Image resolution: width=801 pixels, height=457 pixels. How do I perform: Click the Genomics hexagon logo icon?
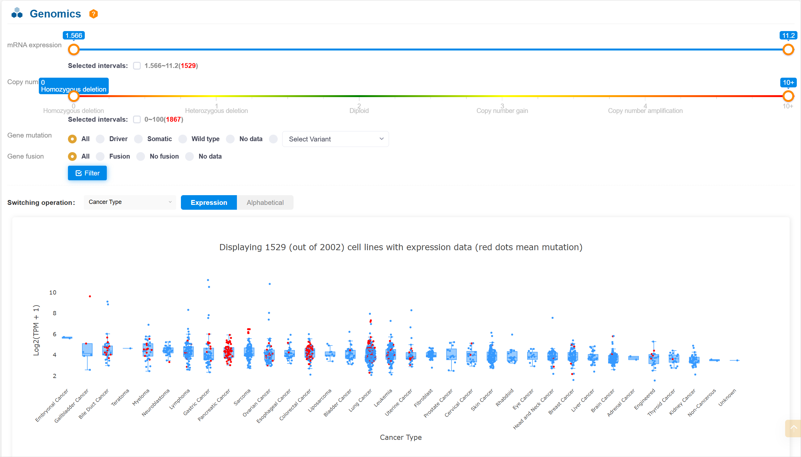(x=17, y=13)
